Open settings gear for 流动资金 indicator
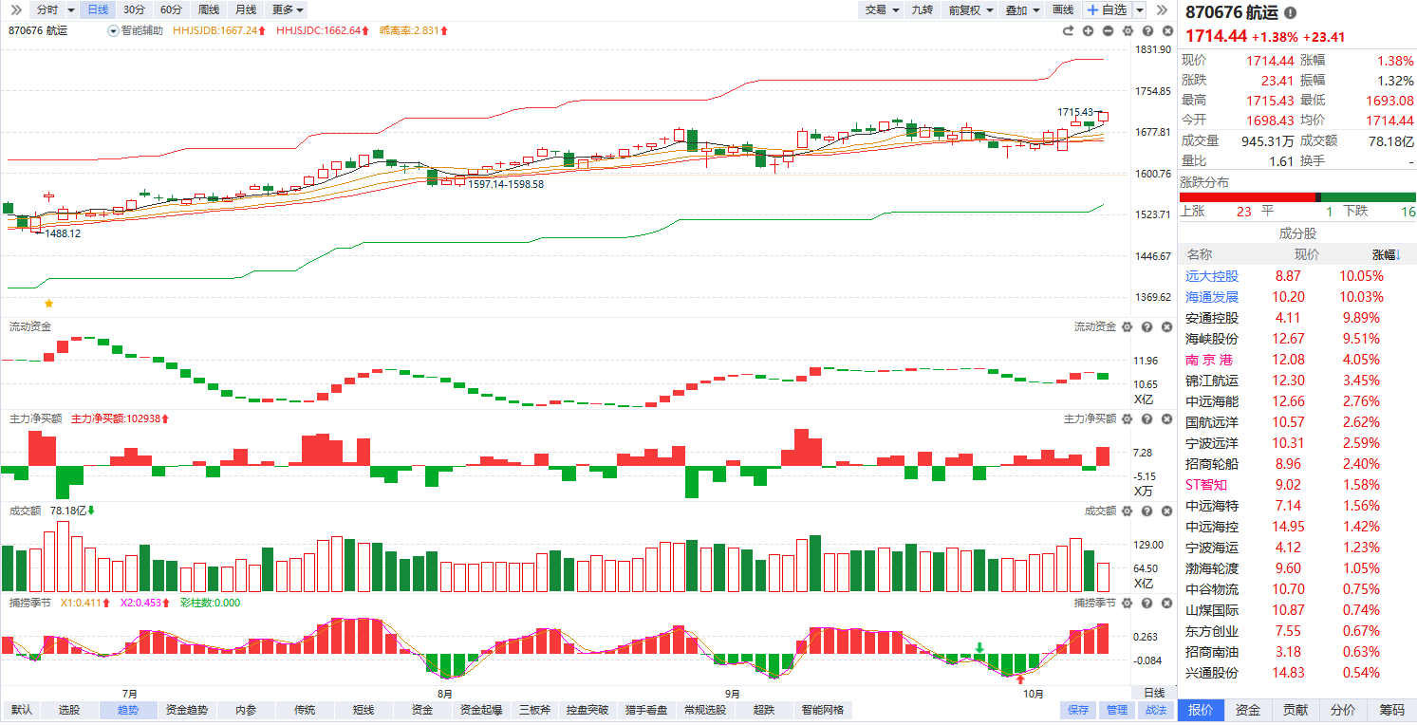The image size is (1417, 725). (x=1128, y=327)
